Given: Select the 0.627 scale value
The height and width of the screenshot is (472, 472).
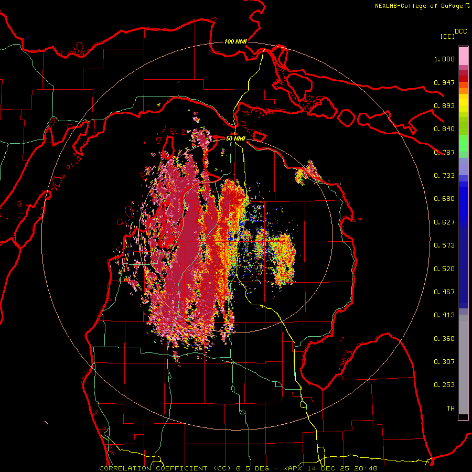Looking at the screenshot, I should tap(444, 222).
